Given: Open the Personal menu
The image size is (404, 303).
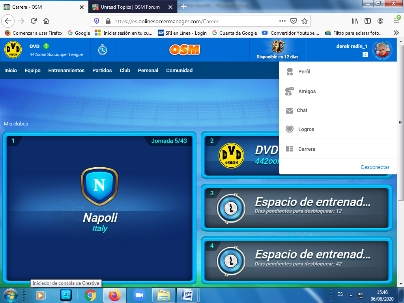Looking at the screenshot, I should pos(148,70).
